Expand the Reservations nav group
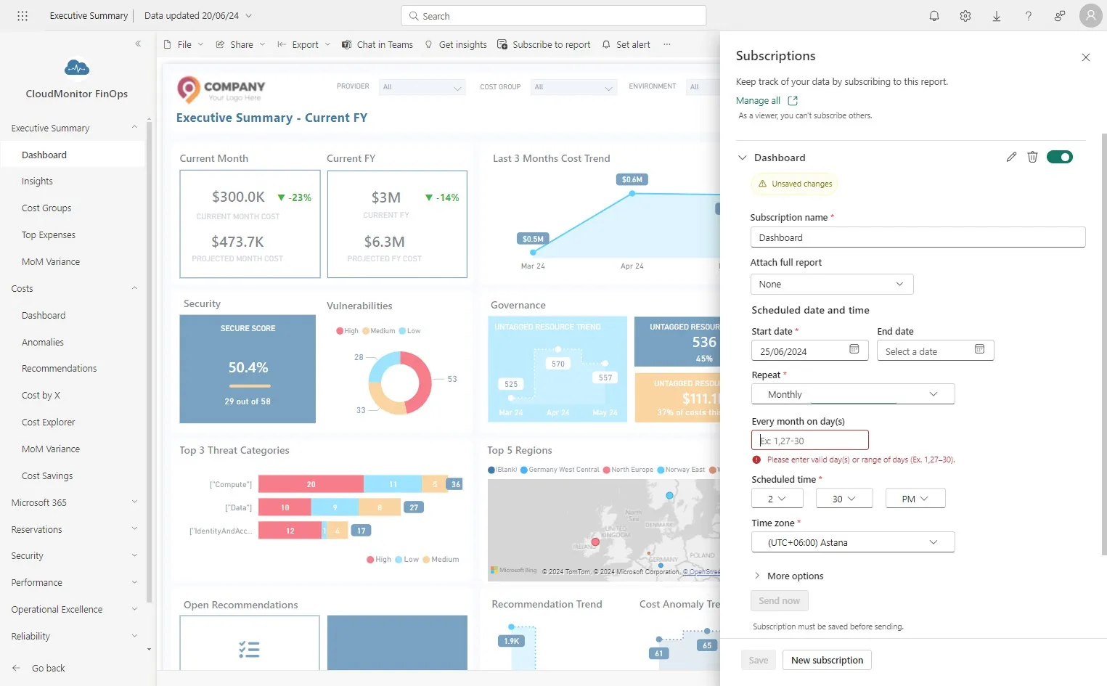Viewport: 1107px width, 686px height. (134, 529)
